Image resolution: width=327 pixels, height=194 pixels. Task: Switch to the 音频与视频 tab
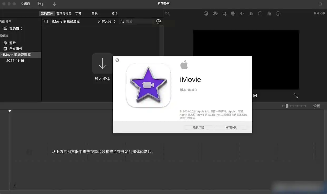point(64,13)
